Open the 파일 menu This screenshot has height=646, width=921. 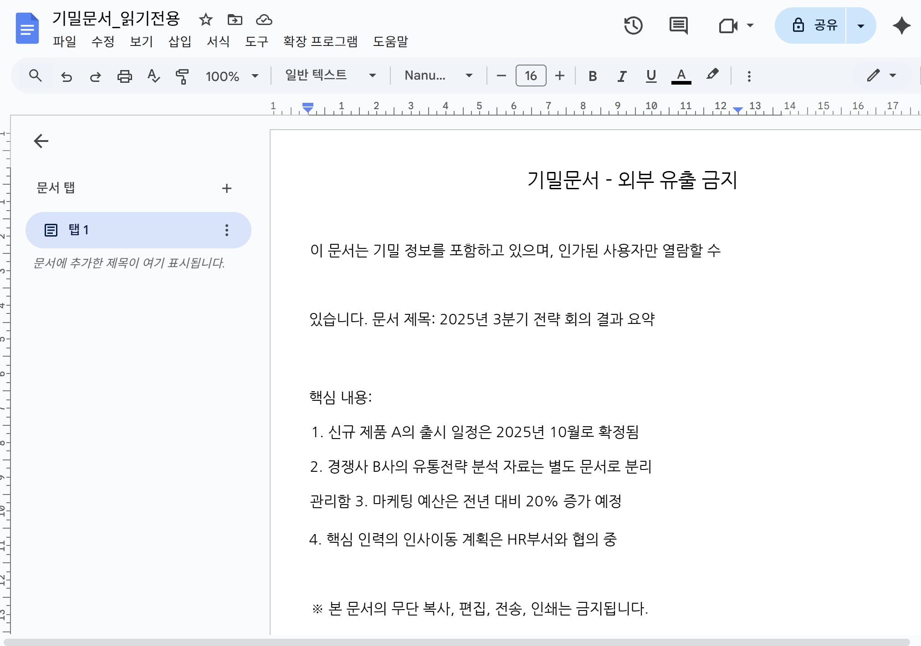[x=64, y=41]
